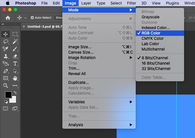Choose the Eyedropper tool
Viewport: 195px width, 138px height.
pos(5,49)
